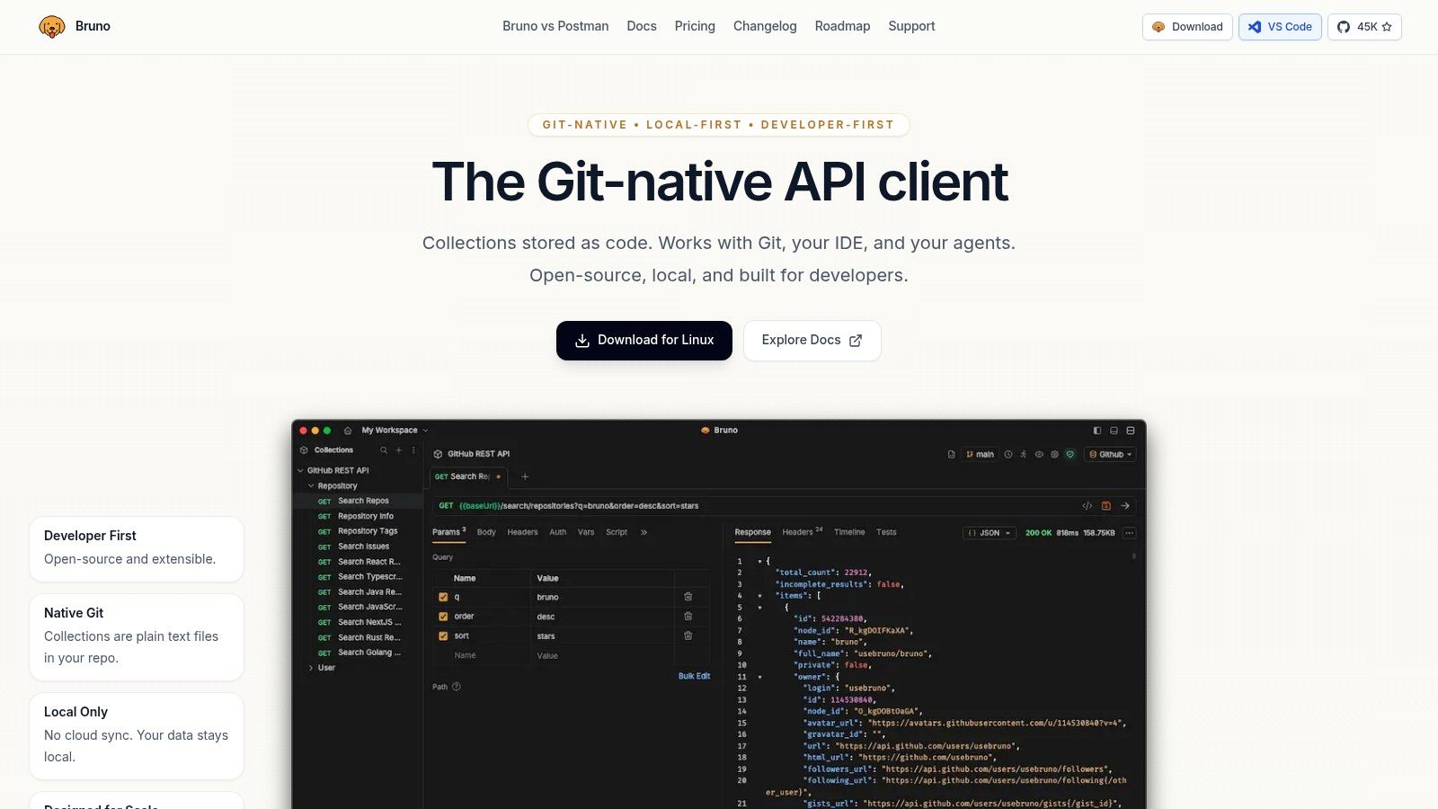1438x809 pixels.
Task: Open the three-dot menu in Collections header
Action: pos(413,450)
